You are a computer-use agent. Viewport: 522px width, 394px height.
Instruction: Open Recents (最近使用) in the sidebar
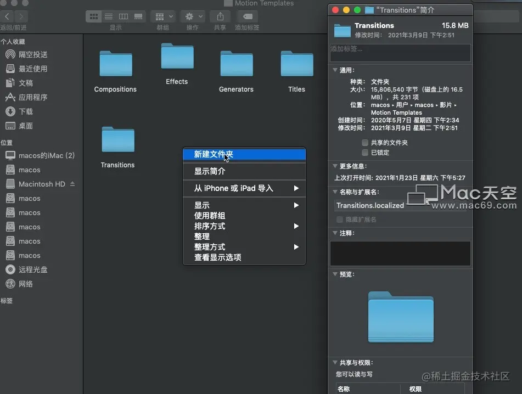tap(27, 69)
